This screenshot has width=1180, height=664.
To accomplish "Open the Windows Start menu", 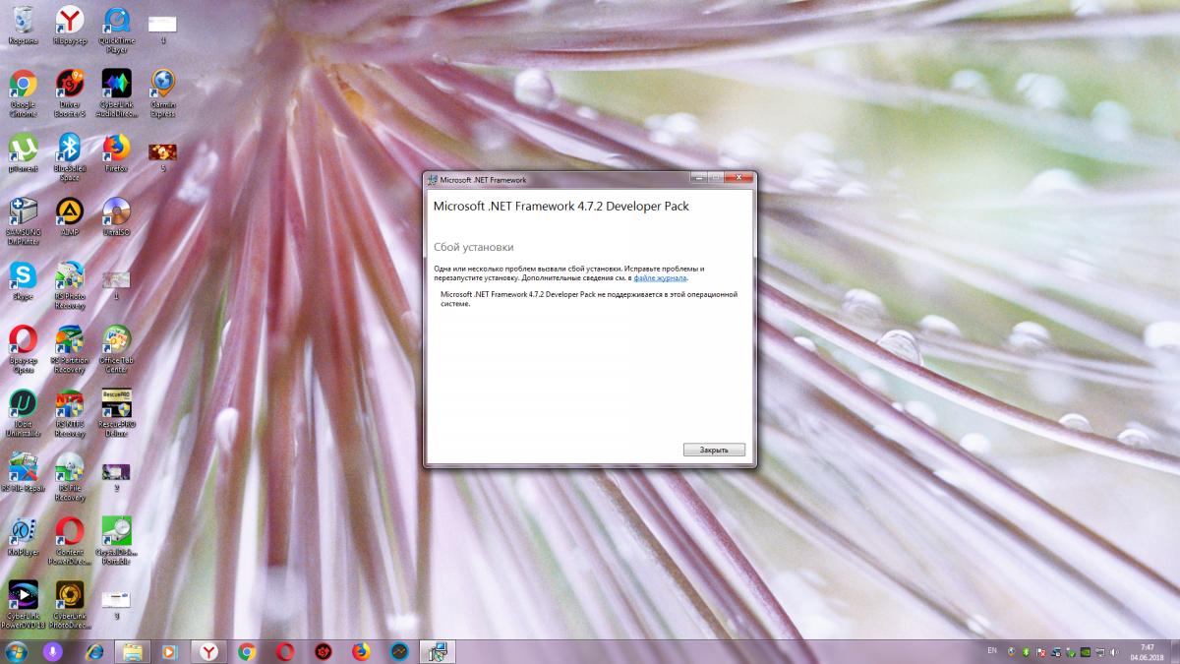I will coord(17,651).
